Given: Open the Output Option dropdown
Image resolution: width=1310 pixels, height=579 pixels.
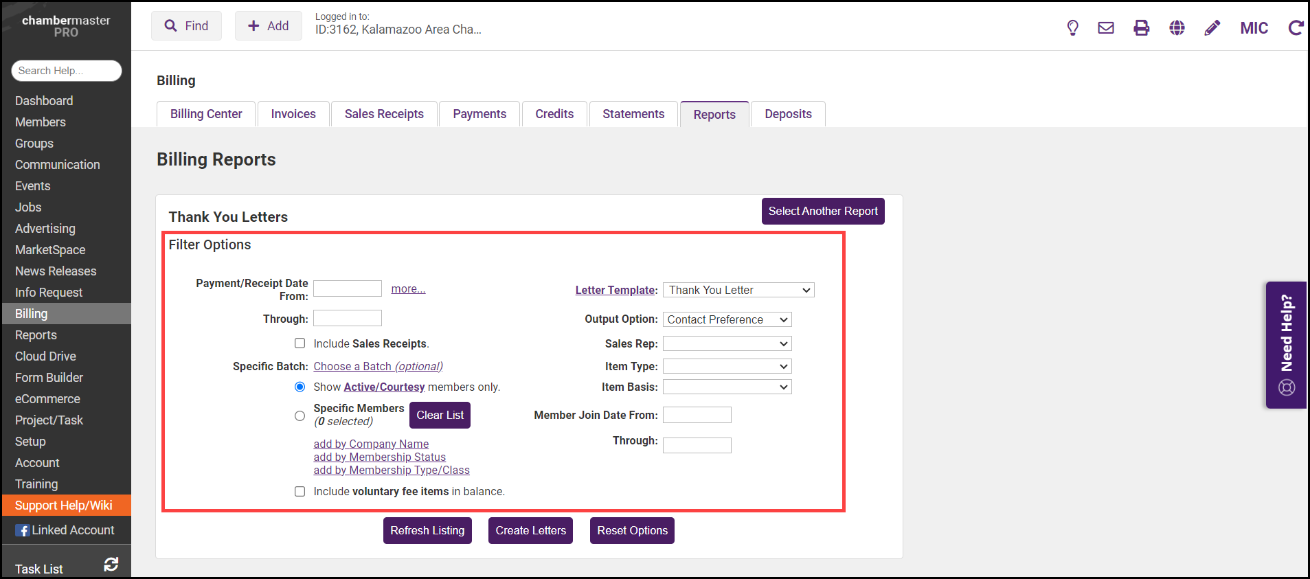Looking at the screenshot, I should pyautogui.click(x=727, y=320).
